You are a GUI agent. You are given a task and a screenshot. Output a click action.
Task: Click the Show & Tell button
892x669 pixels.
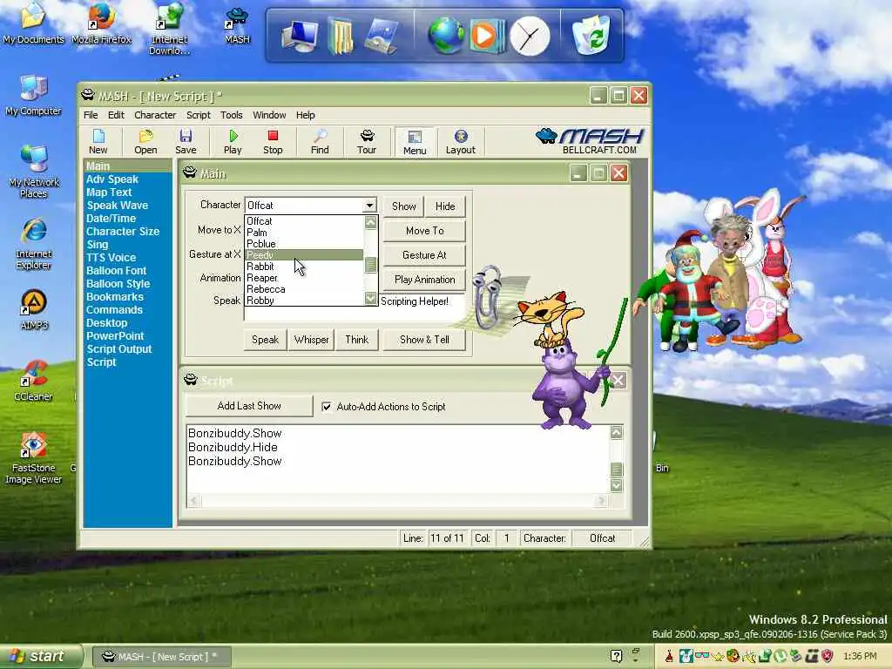click(x=424, y=340)
